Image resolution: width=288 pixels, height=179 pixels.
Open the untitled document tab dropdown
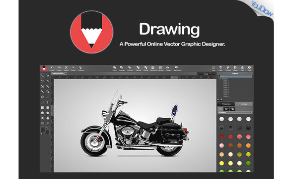pos(66,74)
